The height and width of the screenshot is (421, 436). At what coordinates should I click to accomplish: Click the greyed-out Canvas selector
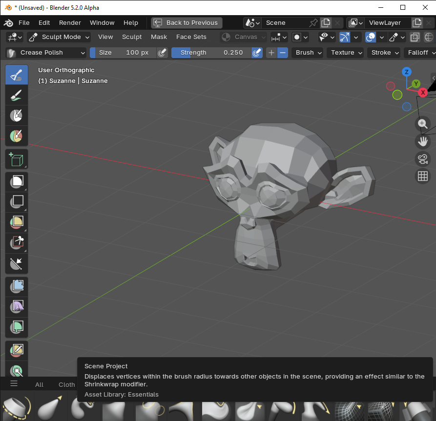point(243,37)
